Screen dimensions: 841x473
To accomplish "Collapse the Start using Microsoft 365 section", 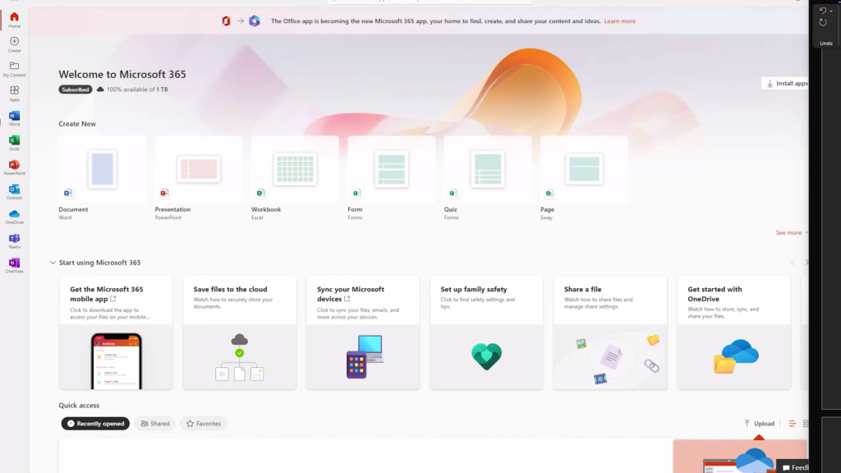I will coord(52,262).
